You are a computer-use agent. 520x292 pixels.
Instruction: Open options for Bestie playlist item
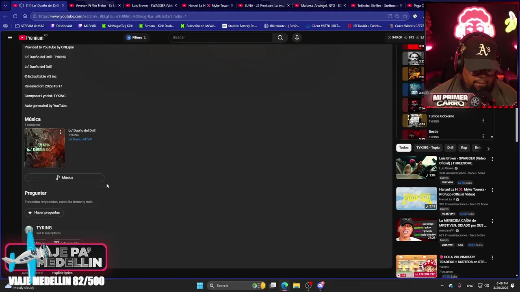[x=483, y=136]
